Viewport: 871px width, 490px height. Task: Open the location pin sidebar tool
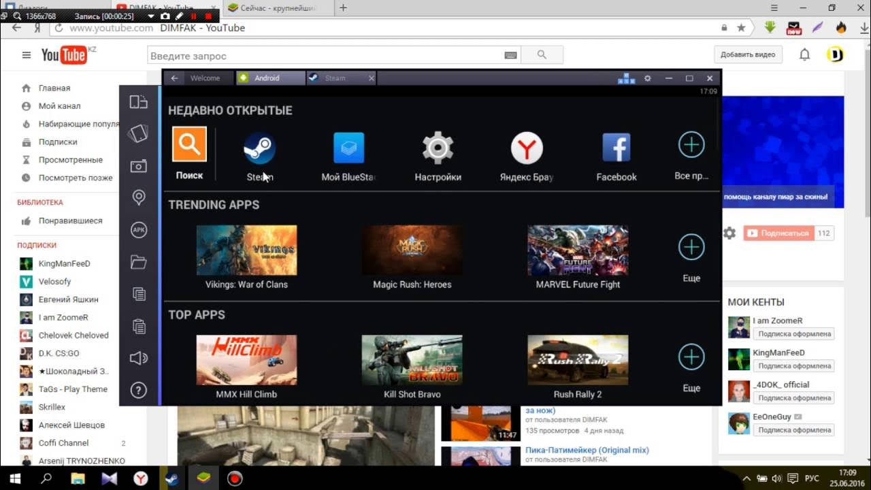coord(139,197)
